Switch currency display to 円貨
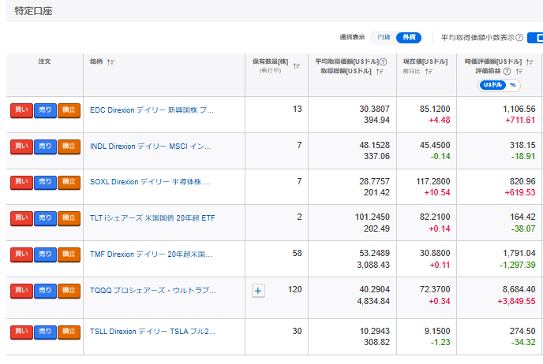The height and width of the screenshot is (364, 543). point(384,37)
